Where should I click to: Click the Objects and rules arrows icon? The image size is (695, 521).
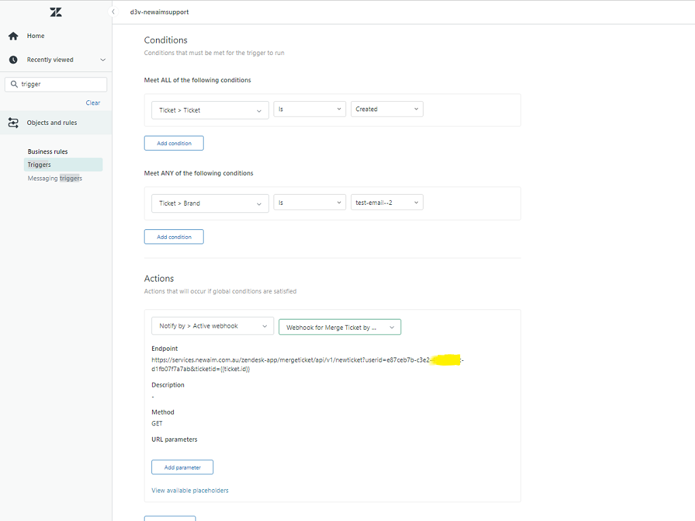coord(13,123)
